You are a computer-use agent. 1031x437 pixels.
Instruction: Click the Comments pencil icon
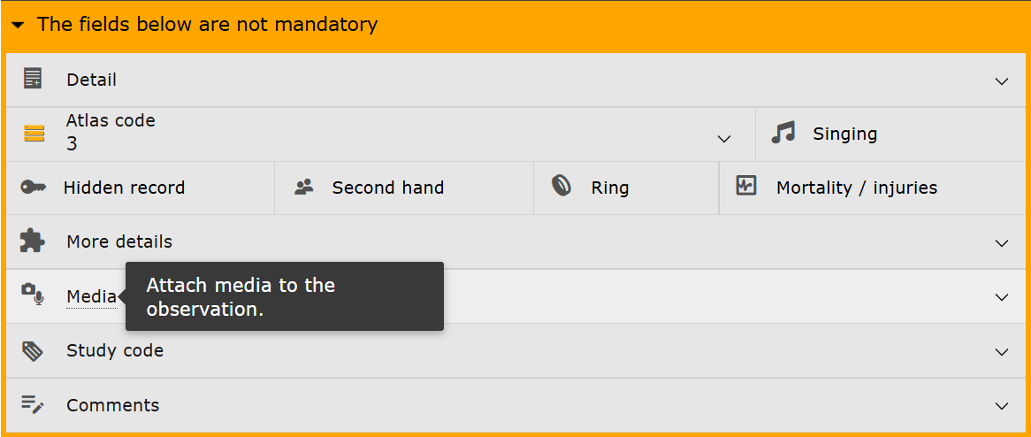coord(33,405)
